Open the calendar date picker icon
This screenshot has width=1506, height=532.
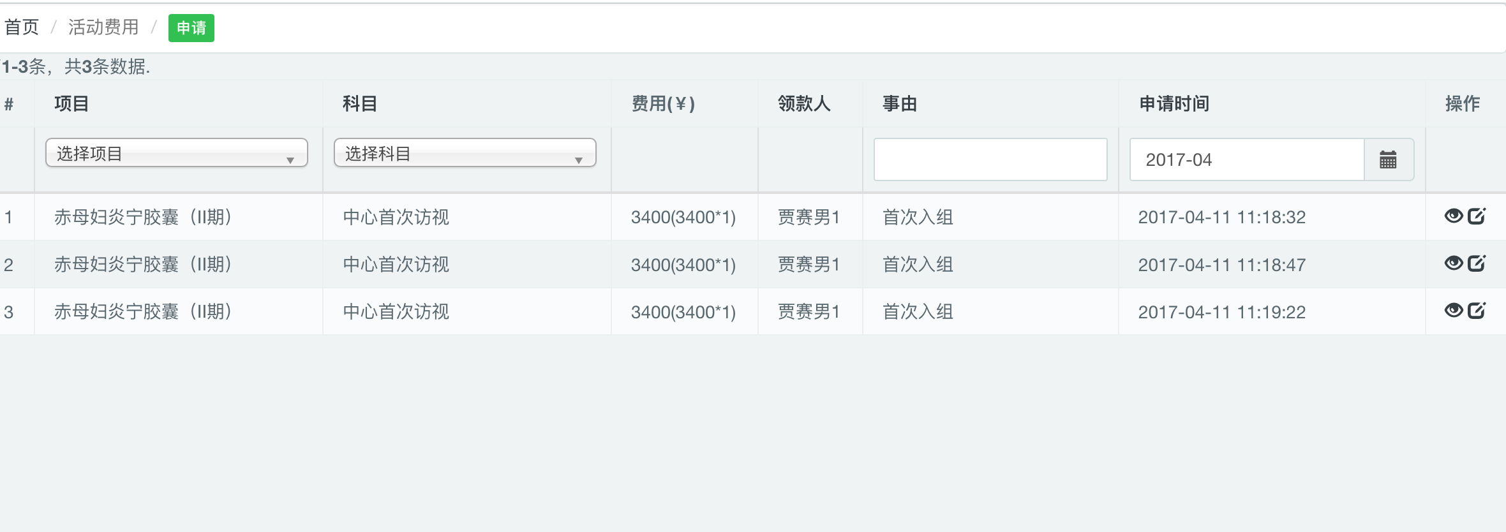pyautogui.click(x=1388, y=159)
